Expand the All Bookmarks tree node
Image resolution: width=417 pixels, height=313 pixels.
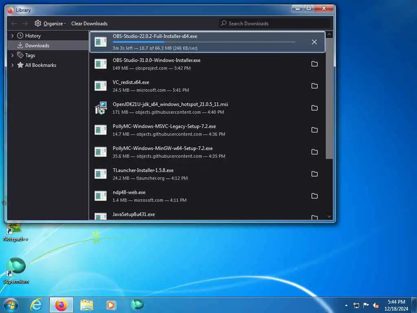pyautogui.click(x=12, y=65)
